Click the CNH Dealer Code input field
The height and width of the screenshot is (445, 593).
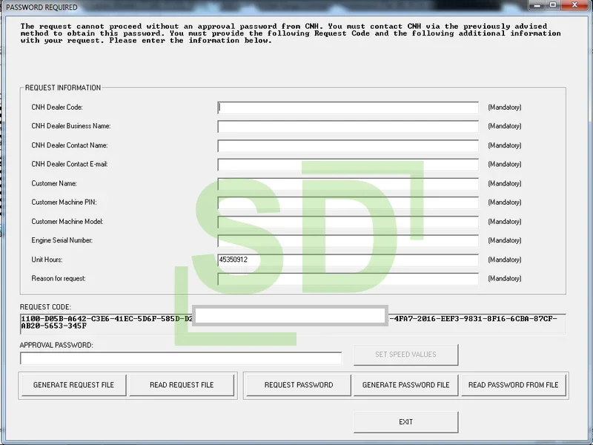348,108
